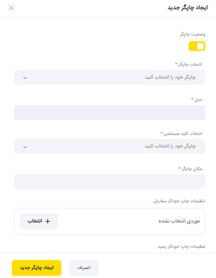Expand the chevron in انتخاب کلید سیستمی field
Image resolution: width=216 pixels, height=278 pixels.
[x=25, y=147]
